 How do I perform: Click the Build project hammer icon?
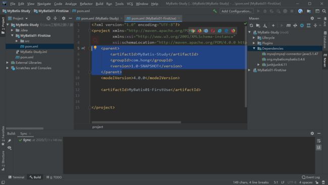215,11
